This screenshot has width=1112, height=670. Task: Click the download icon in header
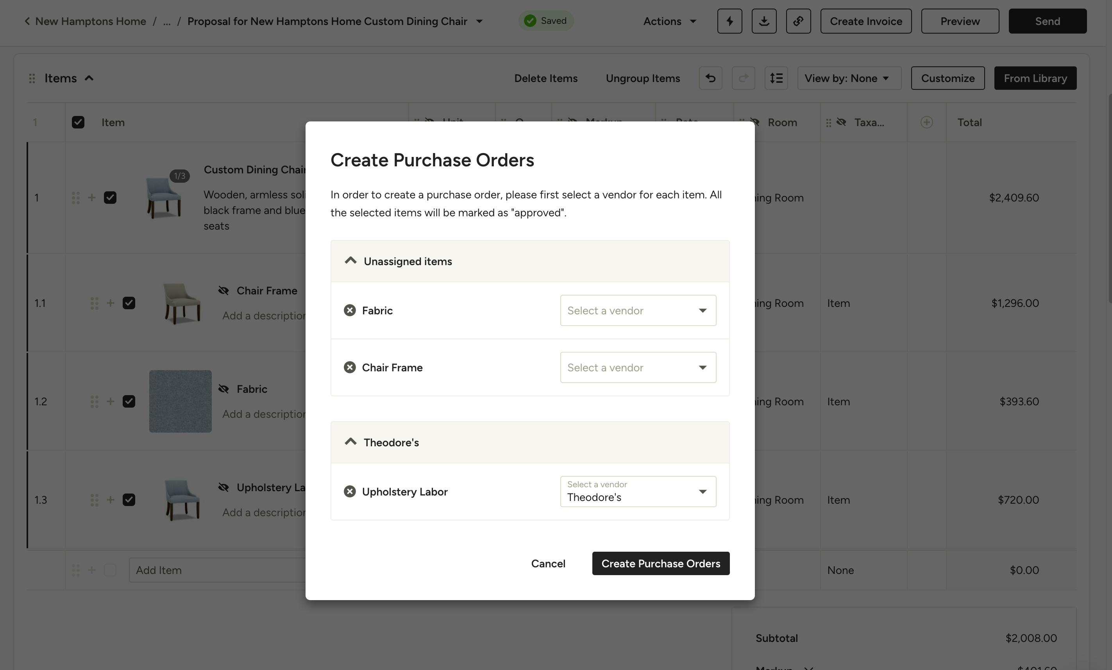pyautogui.click(x=763, y=21)
